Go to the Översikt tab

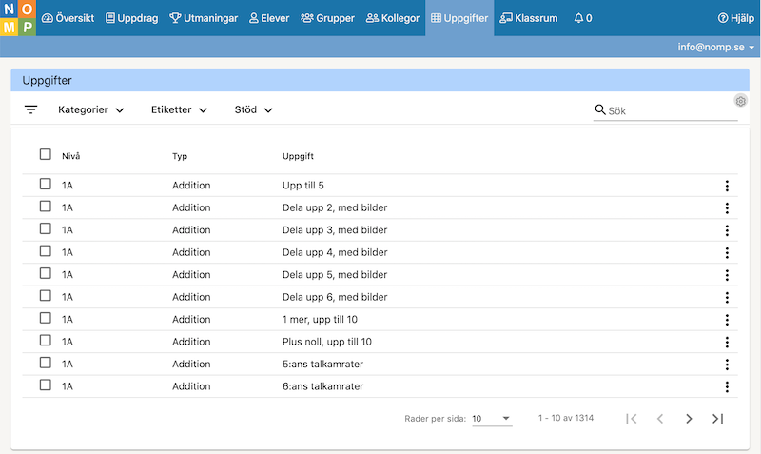[68, 18]
